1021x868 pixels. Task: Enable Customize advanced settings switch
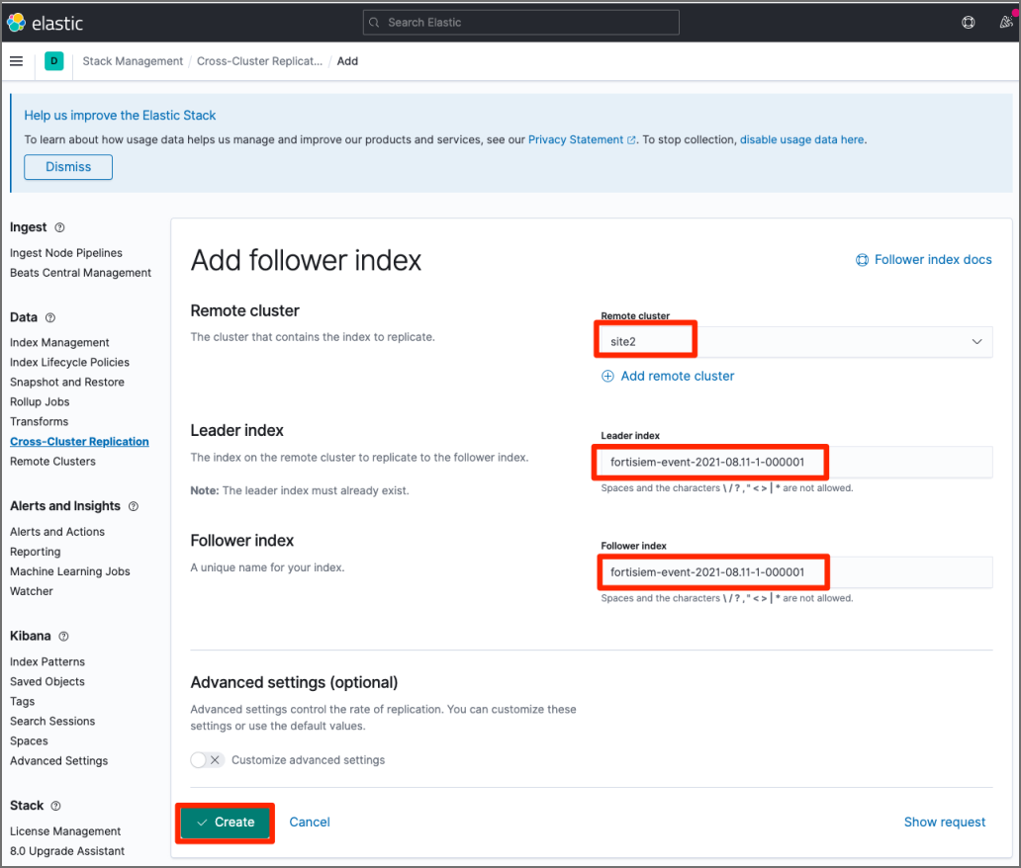(x=207, y=760)
